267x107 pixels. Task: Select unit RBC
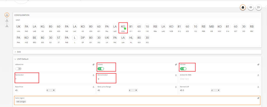coord(252,27)
